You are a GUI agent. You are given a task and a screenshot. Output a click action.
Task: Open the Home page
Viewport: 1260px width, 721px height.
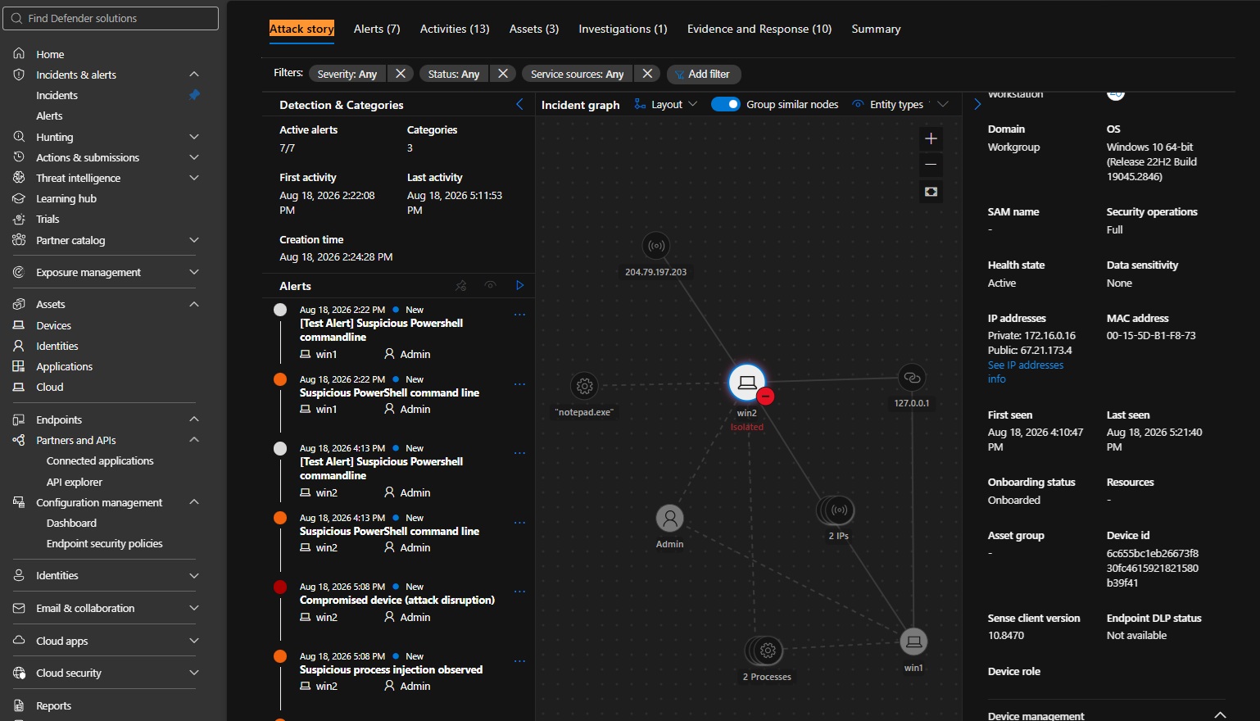(x=50, y=54)
